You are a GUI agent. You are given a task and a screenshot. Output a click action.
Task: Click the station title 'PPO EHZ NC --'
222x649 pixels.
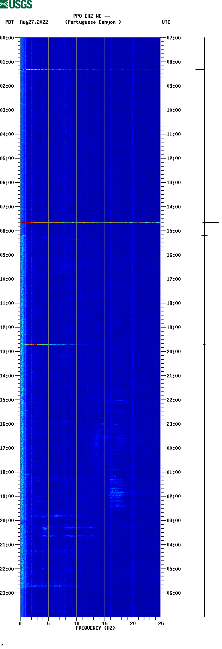(92, 16)
